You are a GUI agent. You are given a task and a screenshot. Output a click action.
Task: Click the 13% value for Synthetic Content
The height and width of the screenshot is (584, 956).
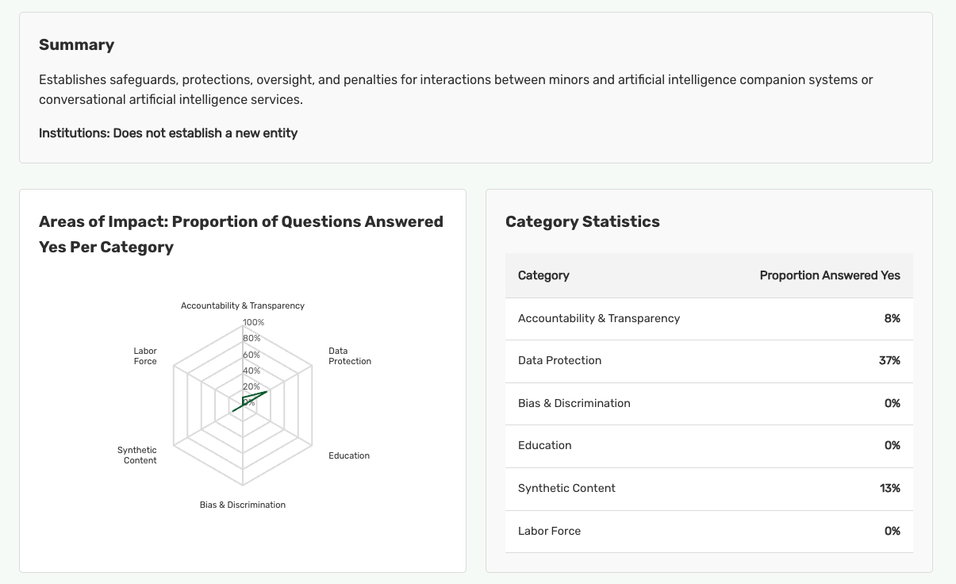889,488
